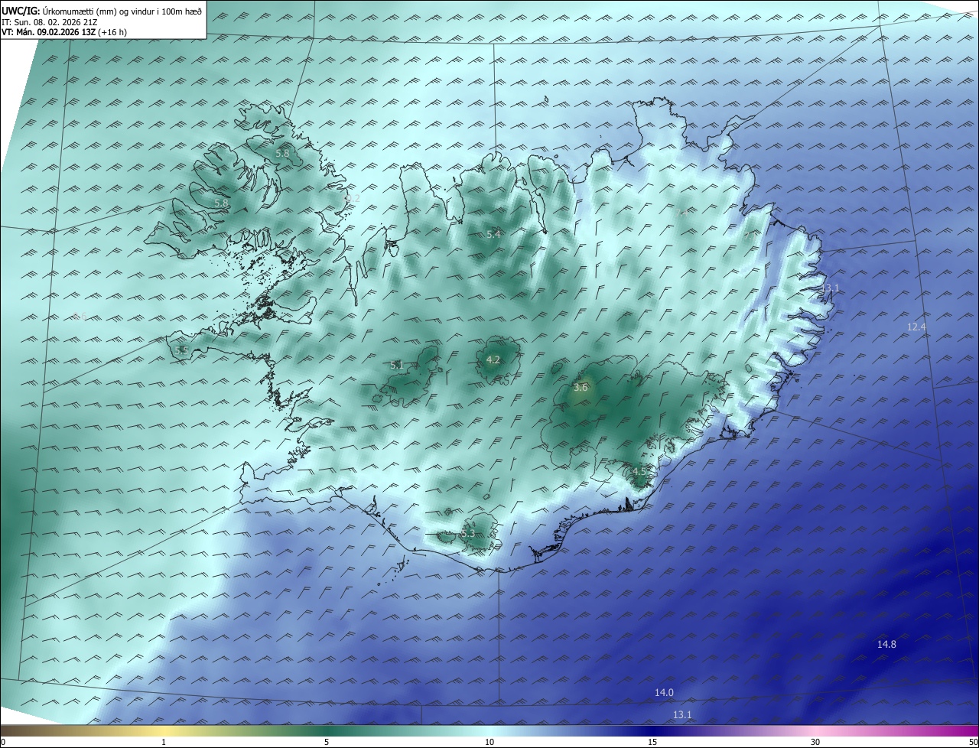Click the color scale tick labeled 15
Image resolution: width=979 pixels, height=748 pixels.
click(x=652, y=742)
